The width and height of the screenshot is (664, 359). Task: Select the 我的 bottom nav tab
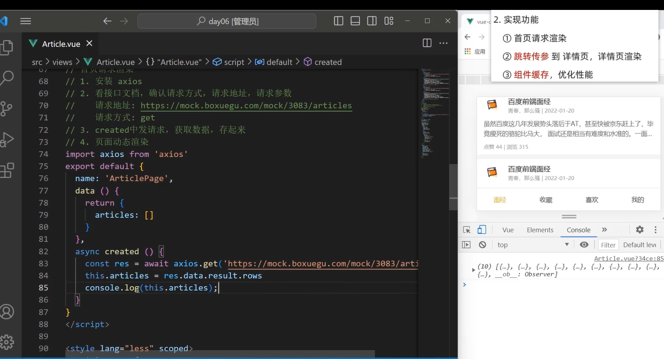(638, 200)
